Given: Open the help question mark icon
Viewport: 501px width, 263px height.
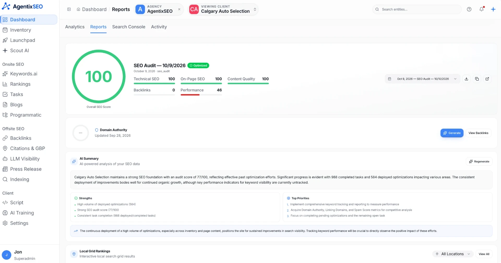Looking at the screenshot, I should [x=469, y=9].
